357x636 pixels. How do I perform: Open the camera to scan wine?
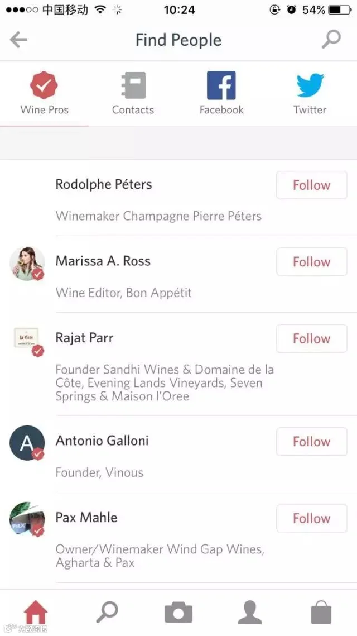(x=178, y=613)
